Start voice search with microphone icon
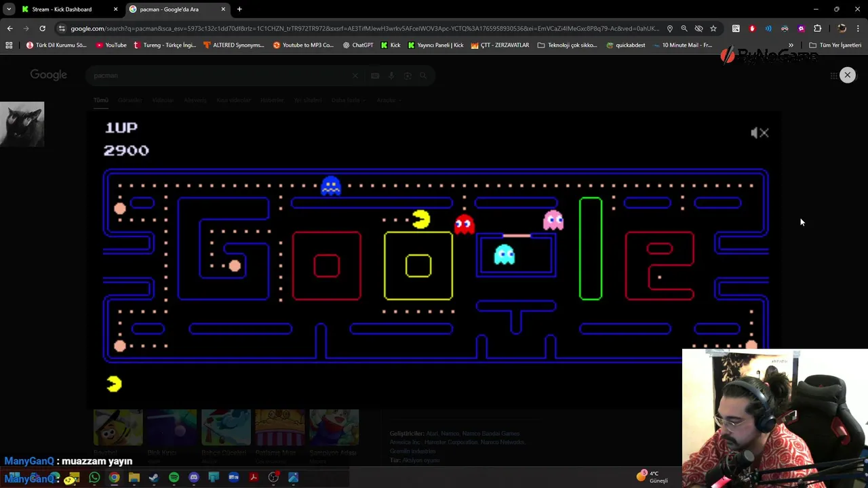868x488 pixels. click(x=391, y=76)
